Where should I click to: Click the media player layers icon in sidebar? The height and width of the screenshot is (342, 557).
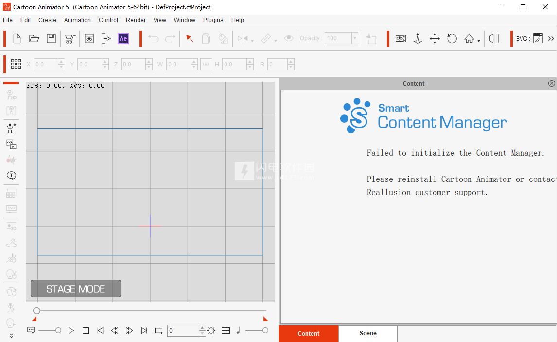point(11,144)
